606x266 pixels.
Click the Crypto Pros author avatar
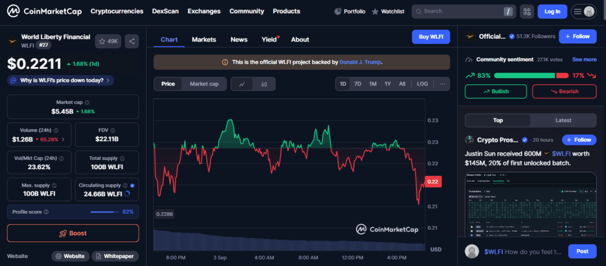coord(469,139)
